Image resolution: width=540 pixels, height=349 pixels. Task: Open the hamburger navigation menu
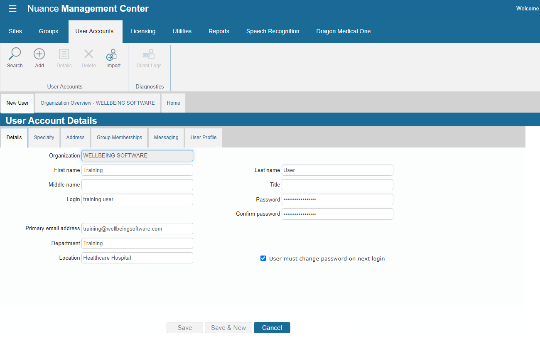12,9
